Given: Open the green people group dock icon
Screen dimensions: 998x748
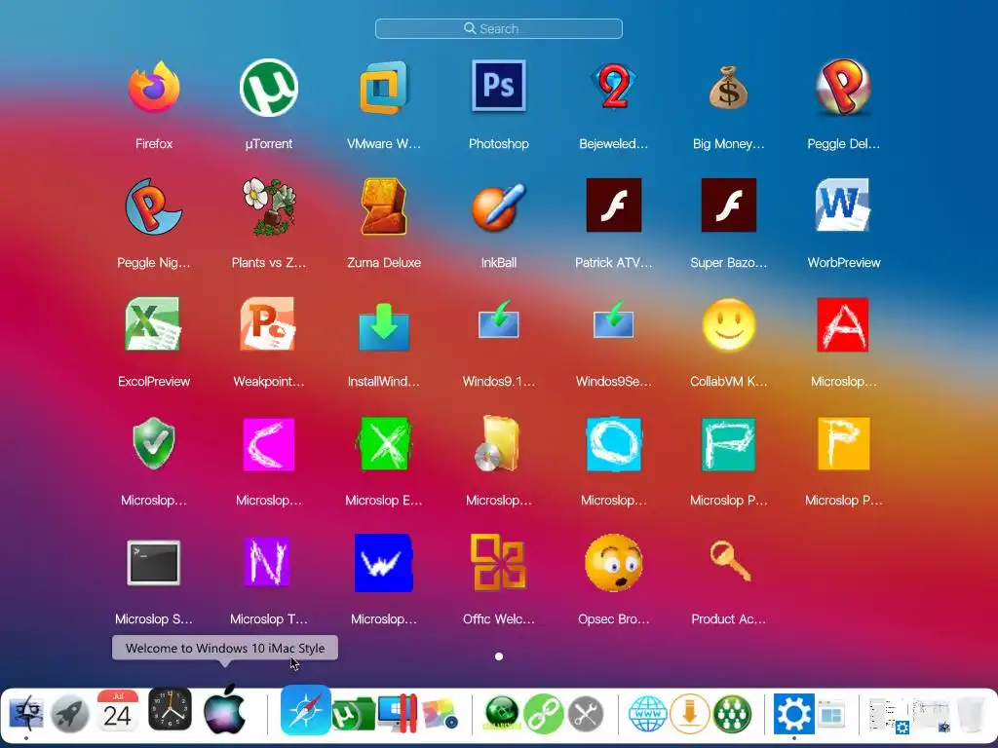Looking at the screenshot, I should [x=732, y=714].
